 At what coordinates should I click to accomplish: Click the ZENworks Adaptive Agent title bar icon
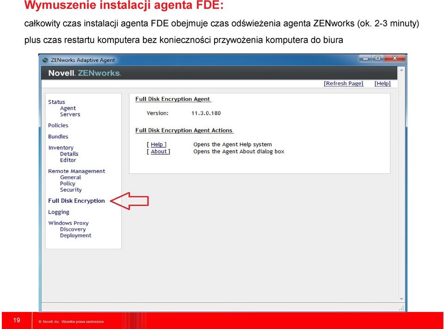45,60
